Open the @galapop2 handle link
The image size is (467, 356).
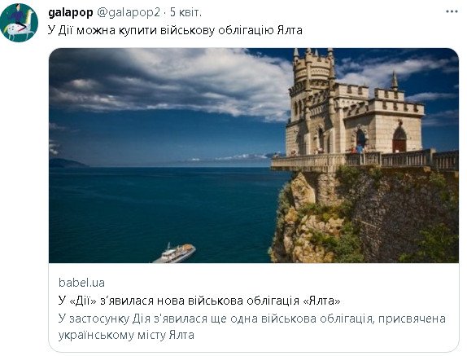pyautogui.click(x=129, y=12)
